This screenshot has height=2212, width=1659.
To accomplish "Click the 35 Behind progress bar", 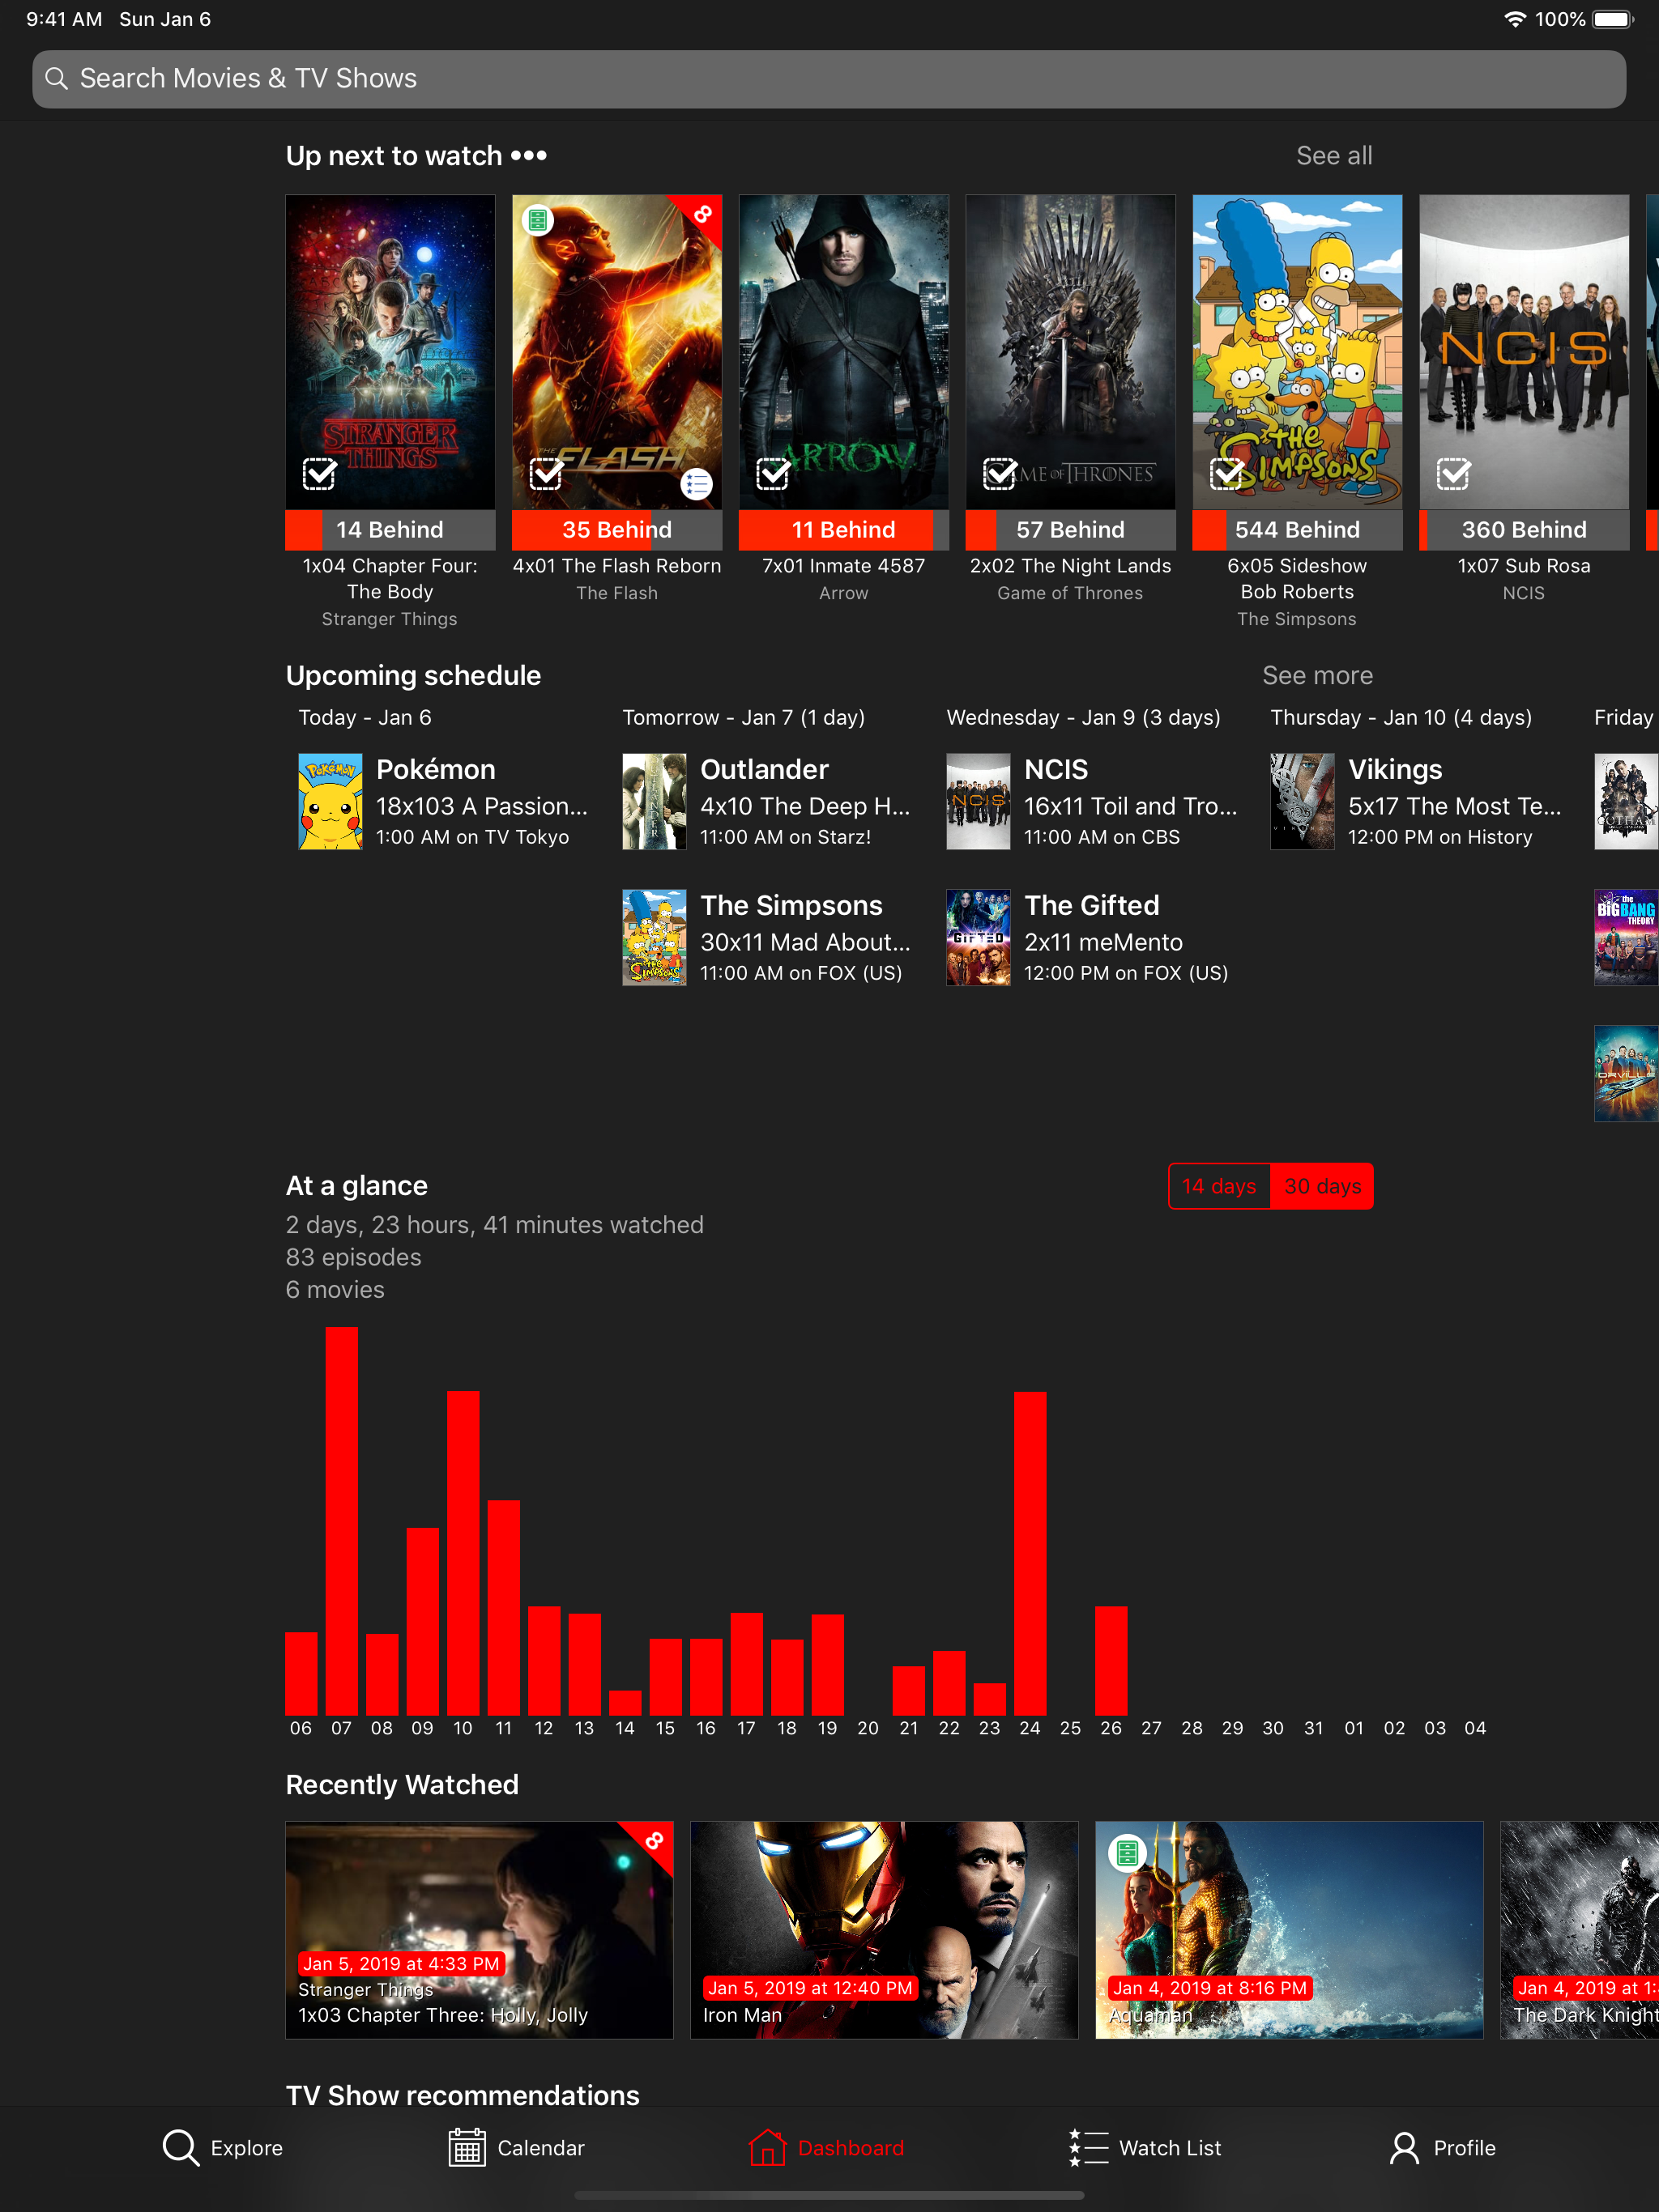I will pos(616,530).
